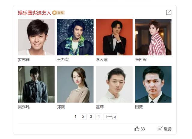Click the 33 like count
Image resolution: width=192 pixels, height=139 pixels.
click(x=143, y=129)
